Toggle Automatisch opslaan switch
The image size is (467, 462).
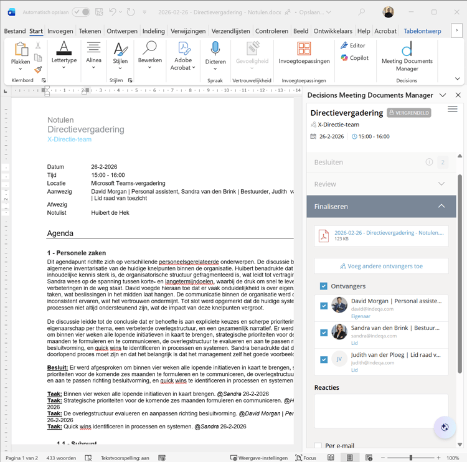[81, 12]
